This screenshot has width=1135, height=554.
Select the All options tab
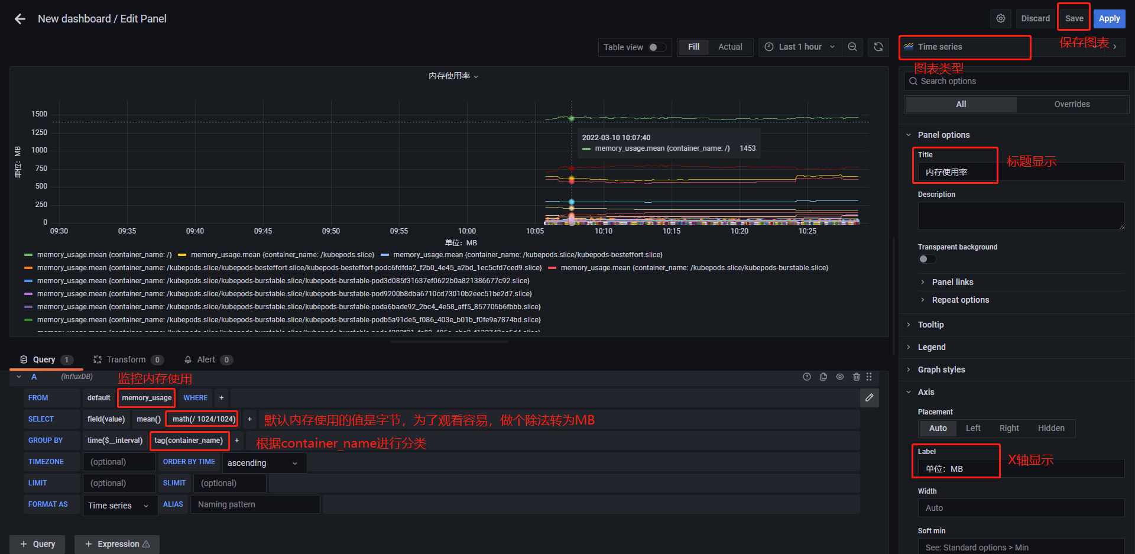coord(961,104)
